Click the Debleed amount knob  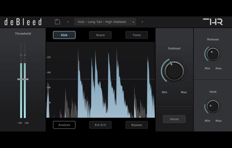174,71
